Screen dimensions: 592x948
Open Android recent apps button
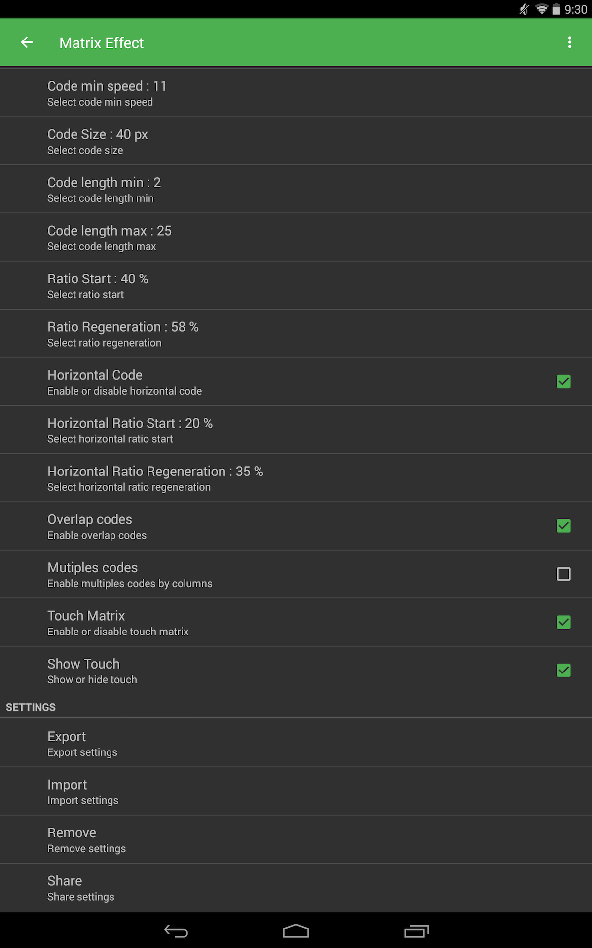coord(416,931)
